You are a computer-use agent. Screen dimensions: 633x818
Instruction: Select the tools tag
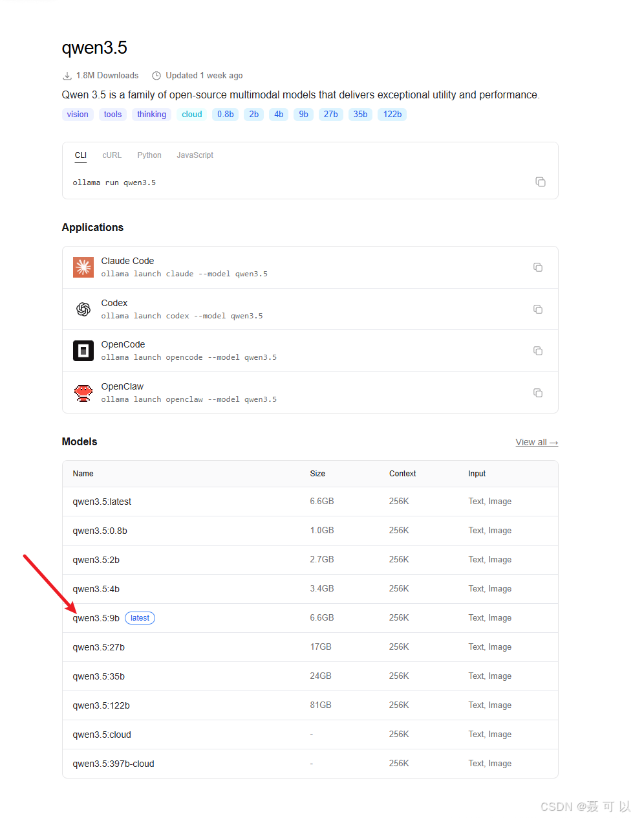coord(113,115)
